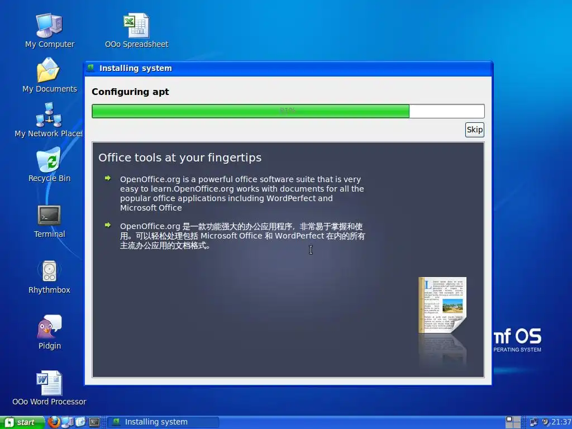Viewport: 572px width, 429px height.
Task: Click the document image in slideshow
Action: pyautogui.click(x=442, y=305)
